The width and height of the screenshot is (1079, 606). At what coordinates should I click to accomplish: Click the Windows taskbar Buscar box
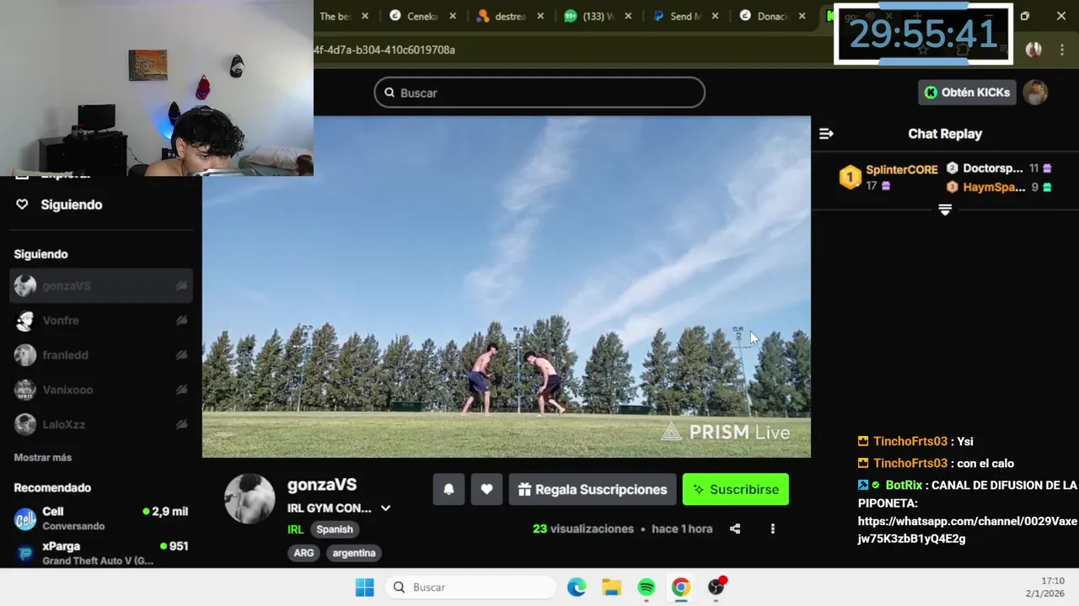(471, 587)
